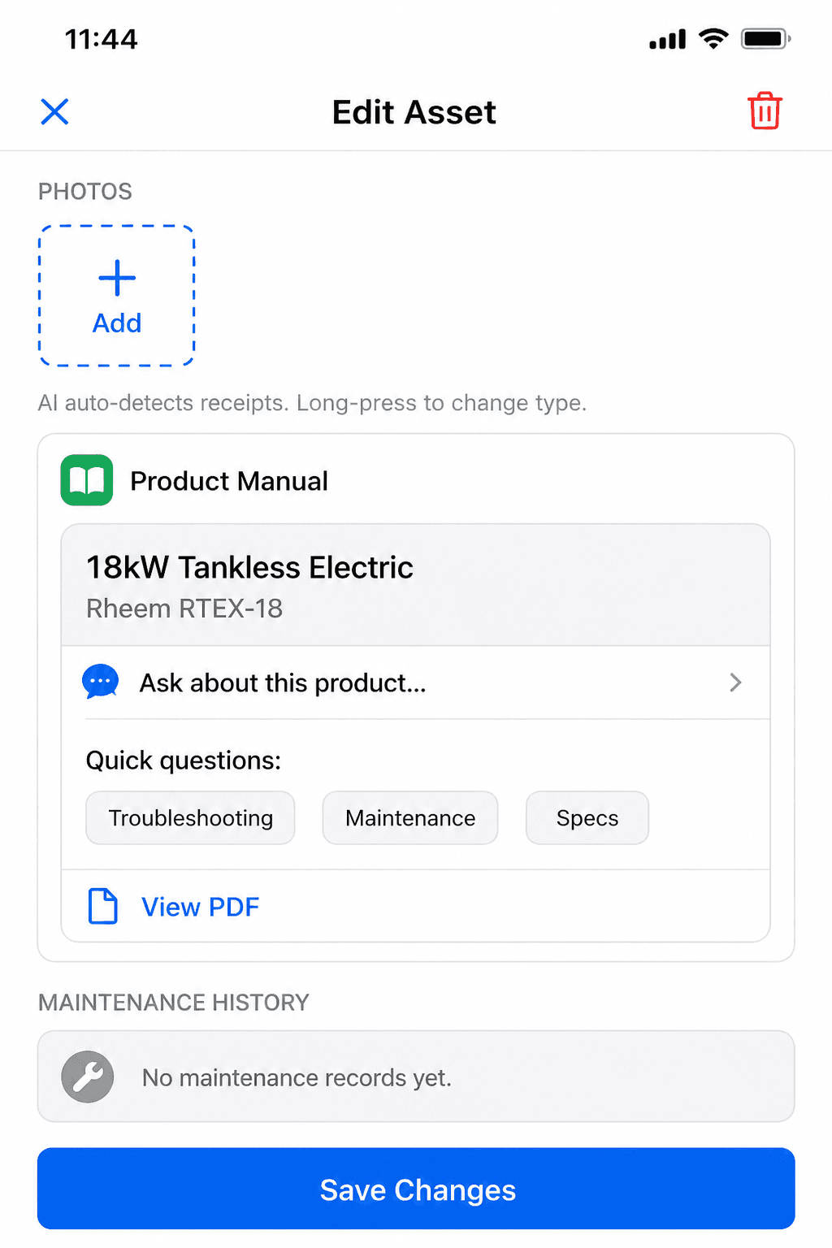Tap the wrench maintenance icon

coord(88,1077)
